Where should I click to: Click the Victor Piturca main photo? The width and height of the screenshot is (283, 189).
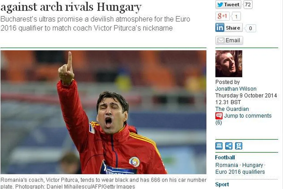(x=103, y=112)
